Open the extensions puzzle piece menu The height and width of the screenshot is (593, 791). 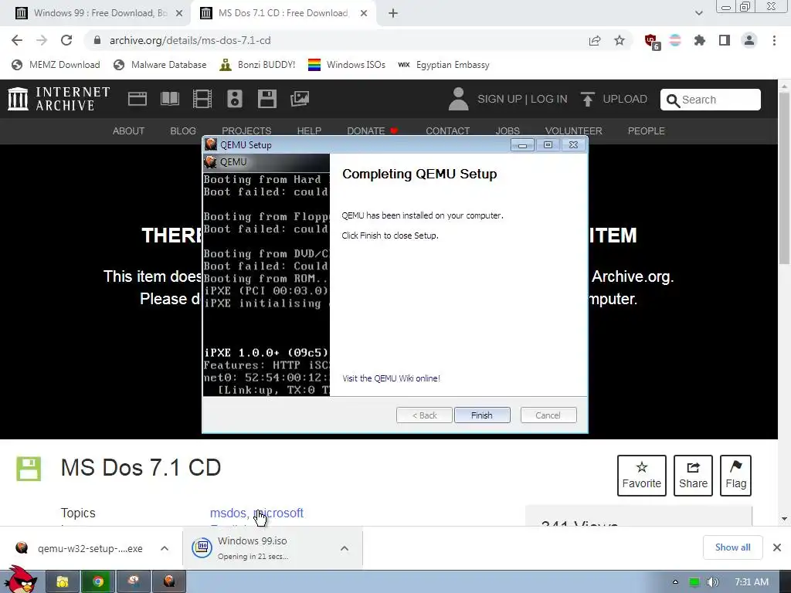[x=700, y=40]
